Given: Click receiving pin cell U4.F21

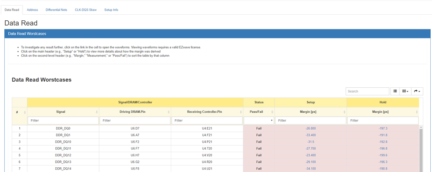Looking at the screenshot, I should 207,135.
